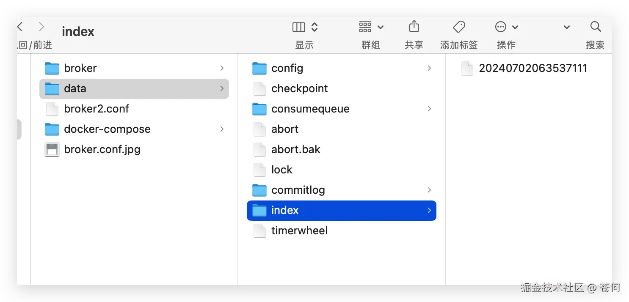Click the Share (共享) icon

[x=414, y=27]
